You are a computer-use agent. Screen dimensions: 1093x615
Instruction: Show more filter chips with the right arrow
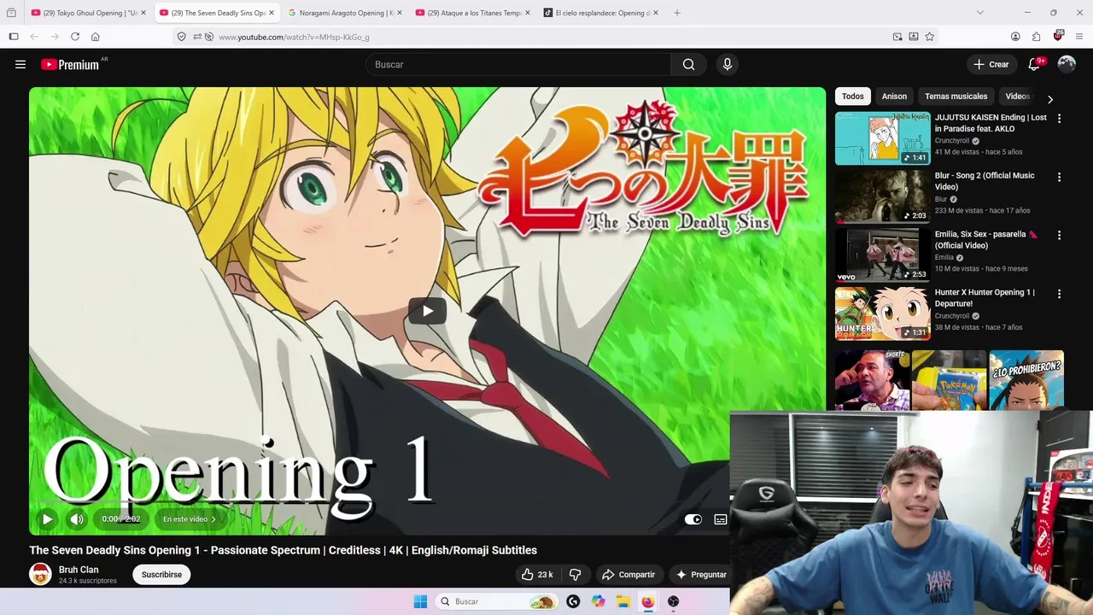1050,99
